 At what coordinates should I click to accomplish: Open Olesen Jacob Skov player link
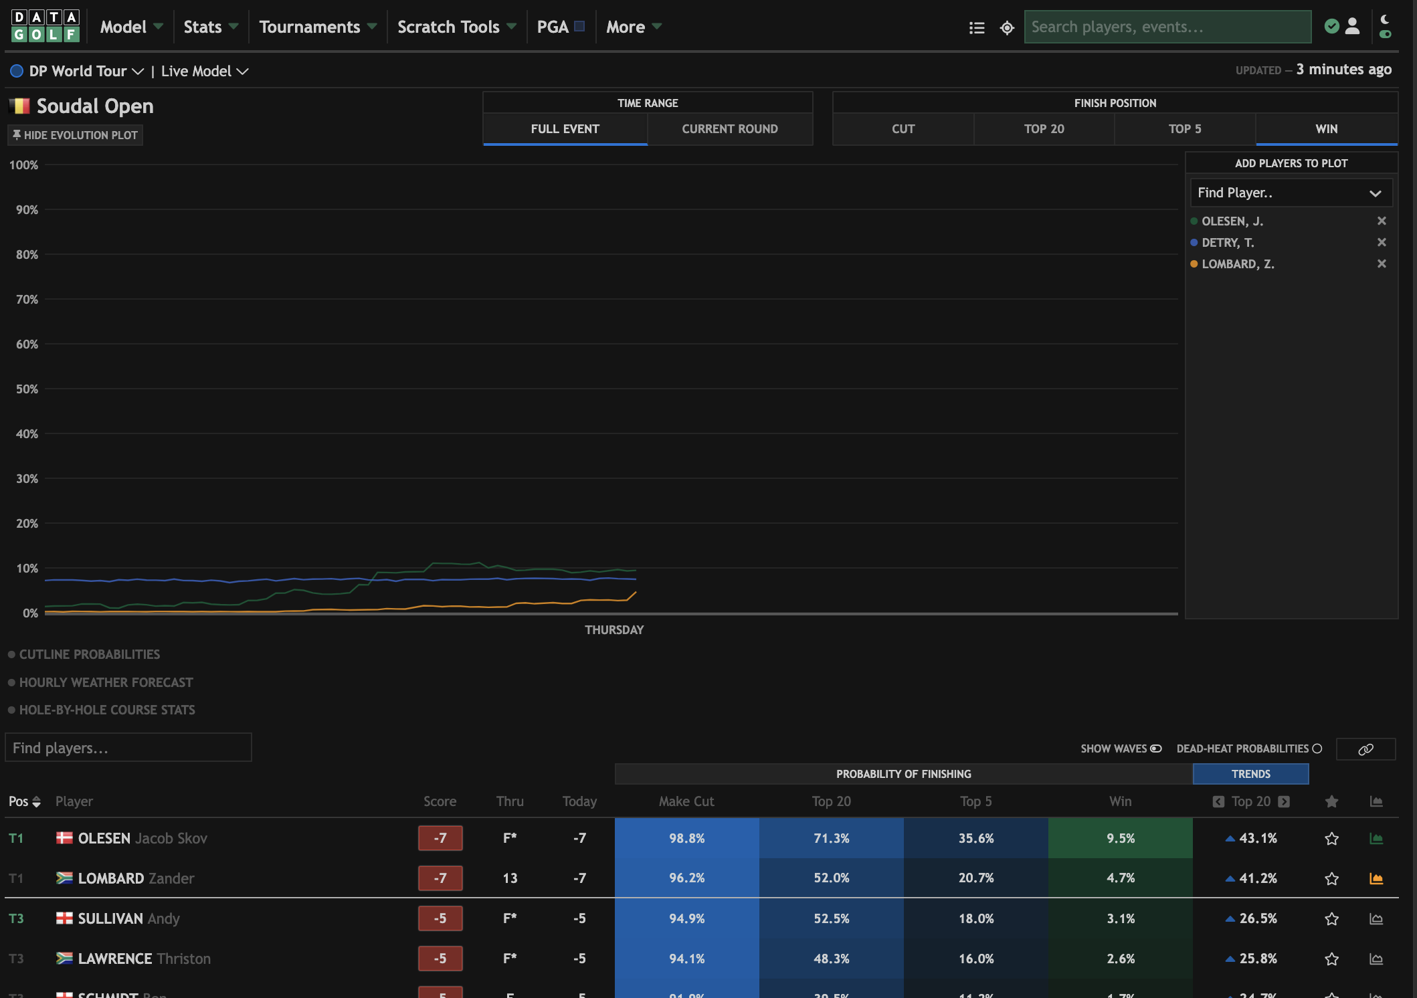[143, 838]
